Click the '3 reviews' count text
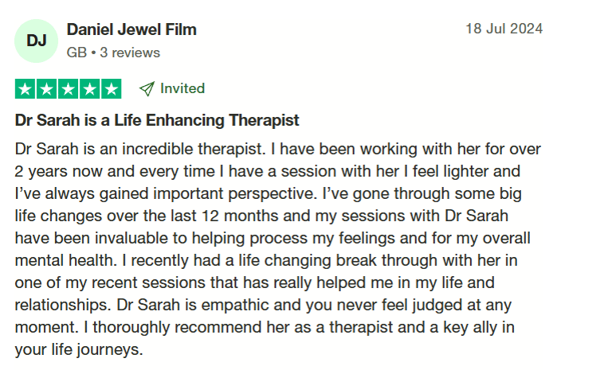612x370 pixels. (x=130, y=53)
